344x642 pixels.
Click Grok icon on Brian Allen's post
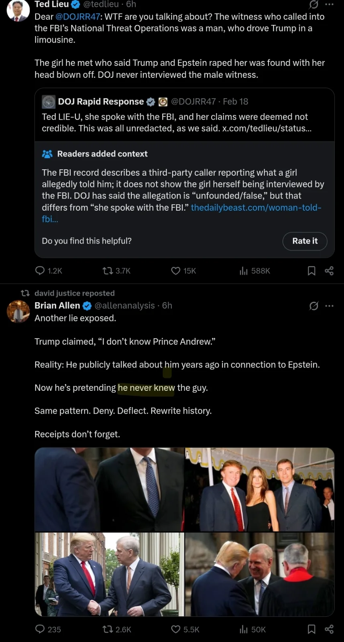point(314,306)
